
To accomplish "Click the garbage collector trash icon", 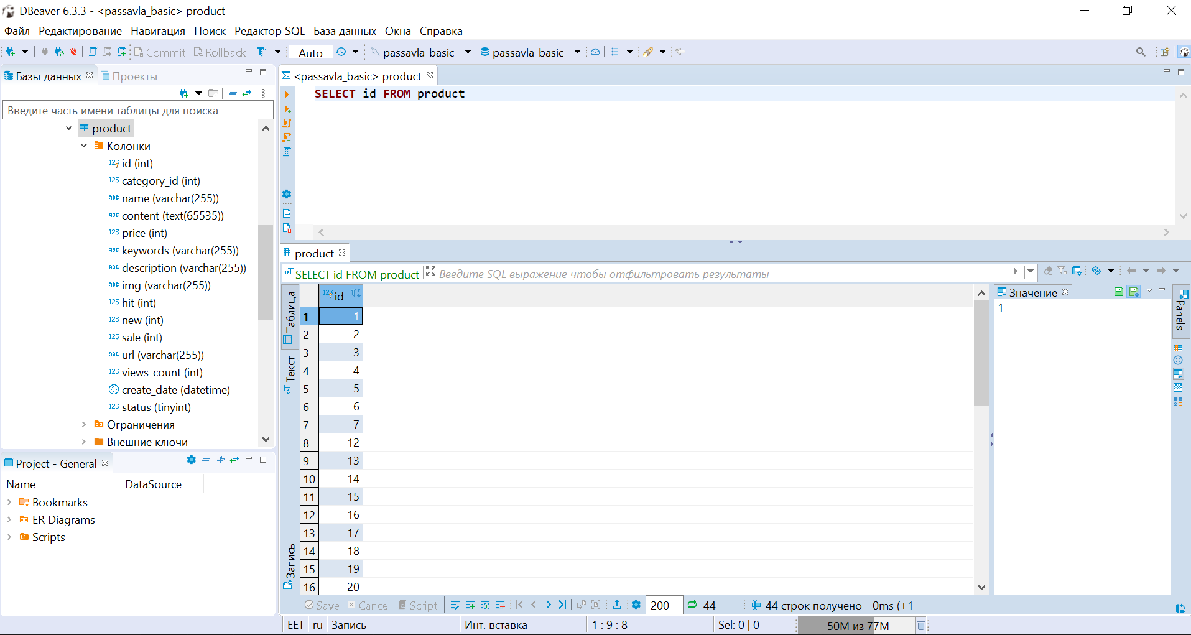I will click(921, 625).
